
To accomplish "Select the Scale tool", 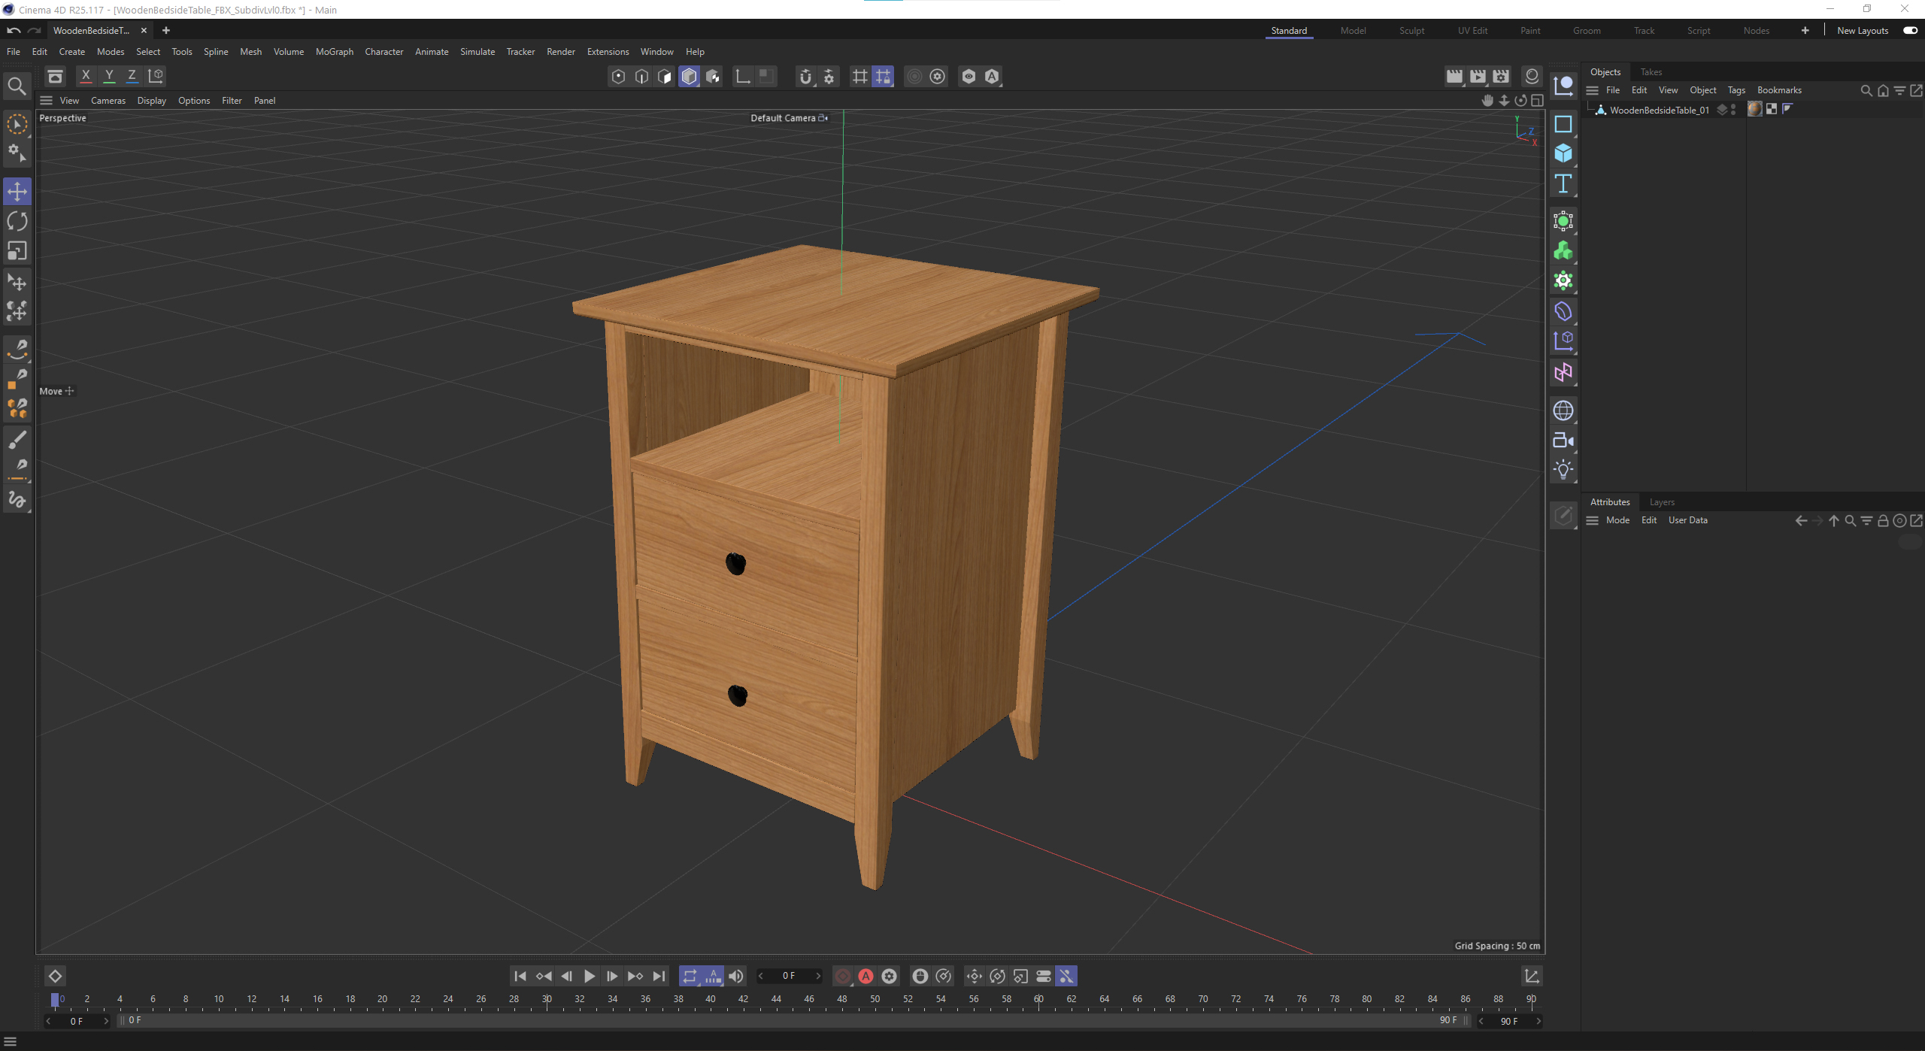I will pos(17,251).
